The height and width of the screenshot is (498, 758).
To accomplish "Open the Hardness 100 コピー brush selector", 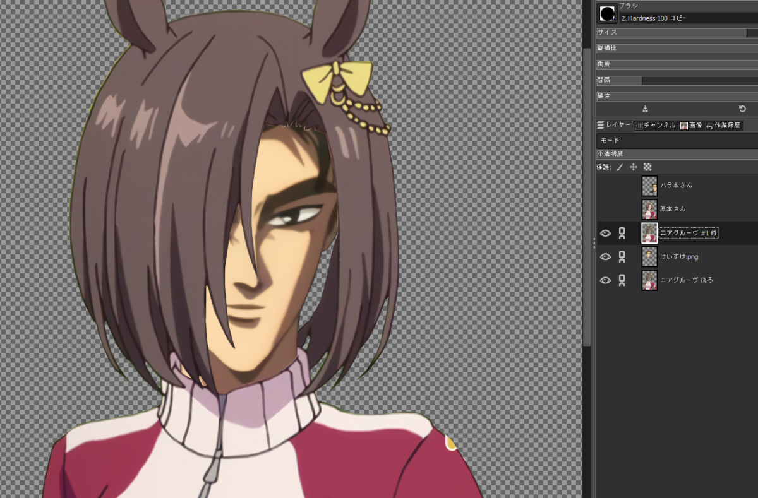I will [x=670, y=18].
